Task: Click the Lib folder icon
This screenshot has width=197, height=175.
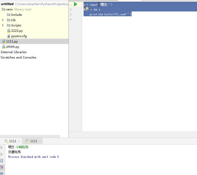Action: click(9, 20)
